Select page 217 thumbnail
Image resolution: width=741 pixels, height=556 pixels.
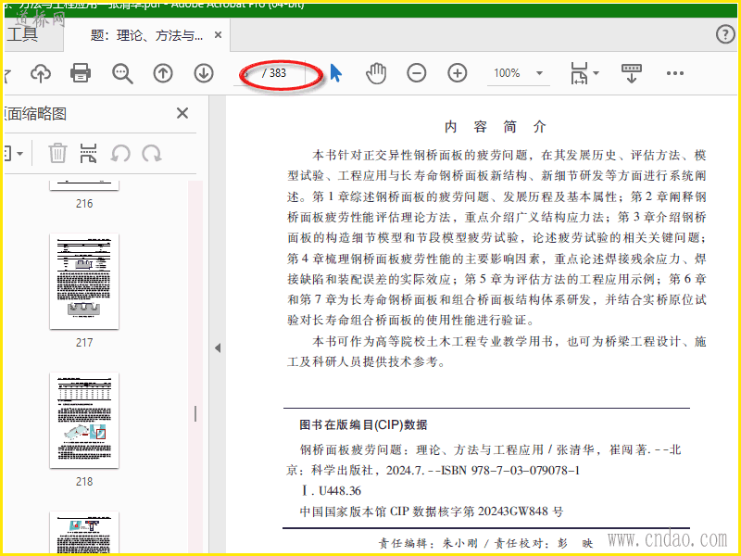coord(84,282)
